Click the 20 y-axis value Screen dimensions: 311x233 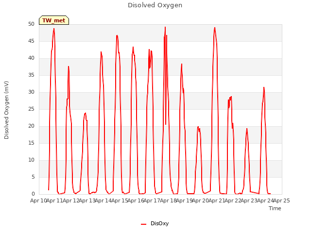click(x=31, y=126)
